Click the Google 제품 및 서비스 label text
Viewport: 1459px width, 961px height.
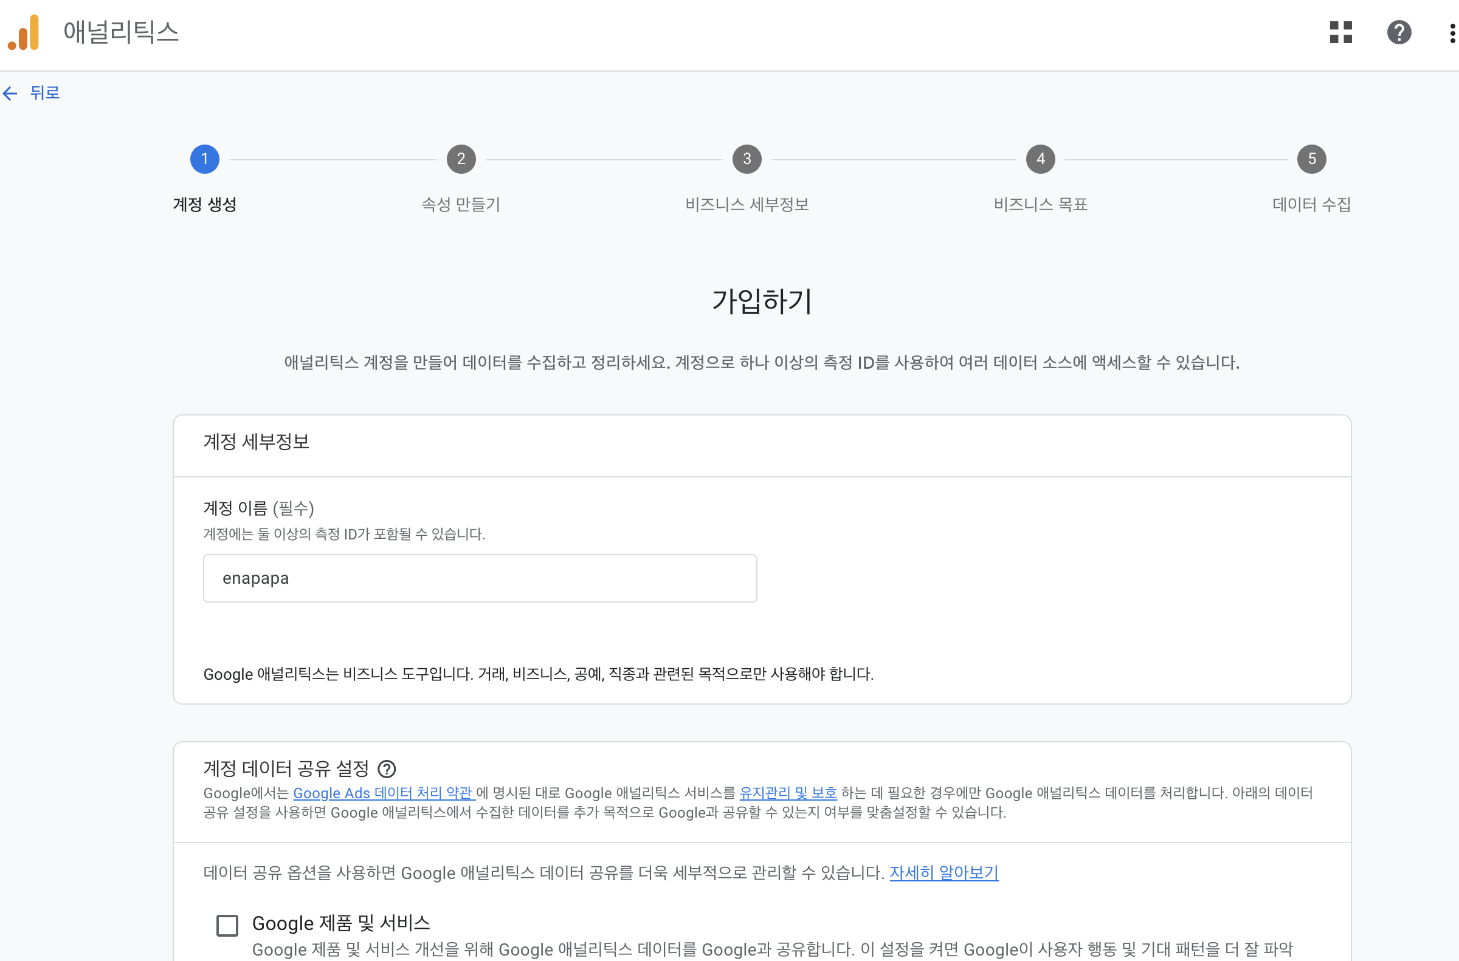point(341,923)
